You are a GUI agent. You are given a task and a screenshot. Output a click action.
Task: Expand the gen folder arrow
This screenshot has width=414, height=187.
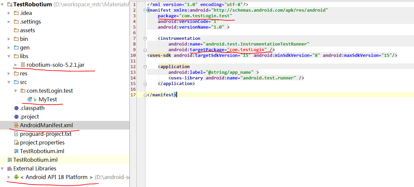[x=9, y=48]
